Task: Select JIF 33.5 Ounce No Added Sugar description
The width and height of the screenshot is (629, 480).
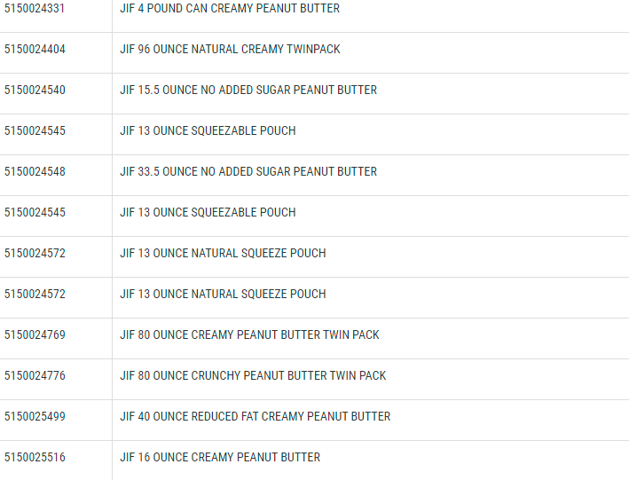Action: (248, 172)
